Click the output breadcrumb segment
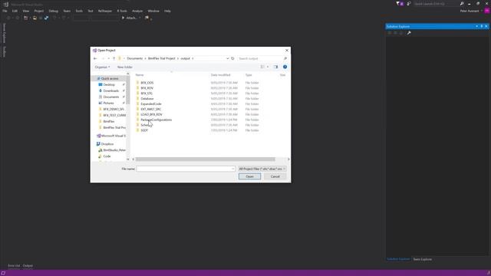 point(185,58)
